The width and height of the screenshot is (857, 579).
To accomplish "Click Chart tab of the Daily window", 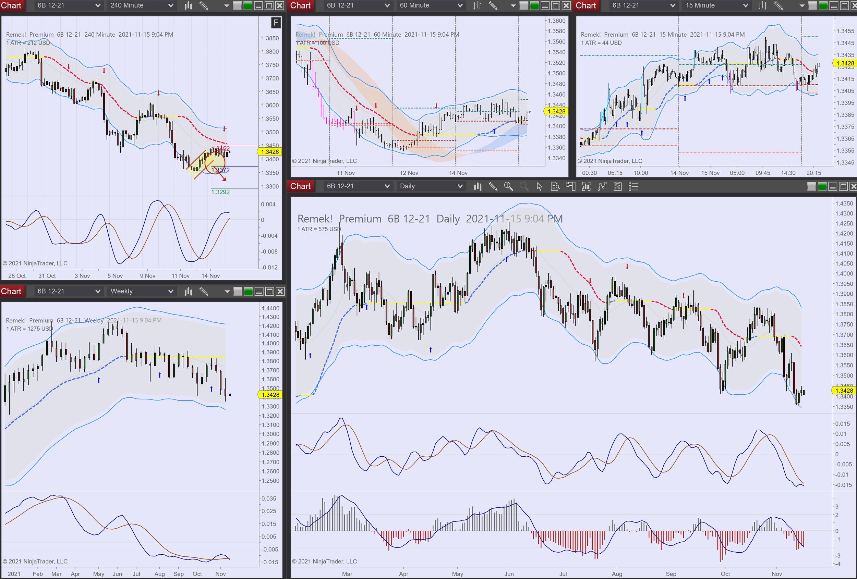I will (301, 186).
